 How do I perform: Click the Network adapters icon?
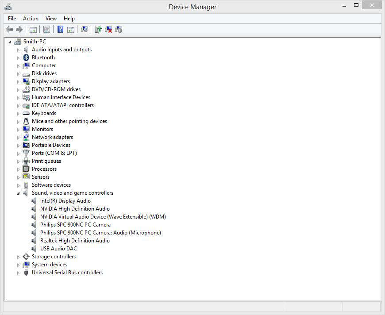pyautogui.click(x=26, y=137)
